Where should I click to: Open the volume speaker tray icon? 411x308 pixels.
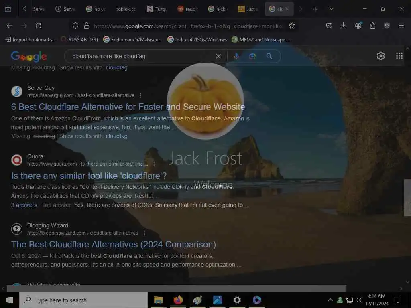coord(358,300)
